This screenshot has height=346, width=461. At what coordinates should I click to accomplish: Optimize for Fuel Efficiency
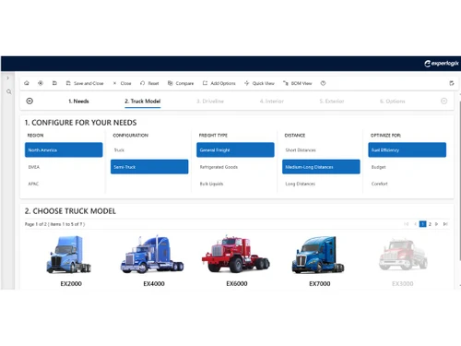tap(408, 149)
